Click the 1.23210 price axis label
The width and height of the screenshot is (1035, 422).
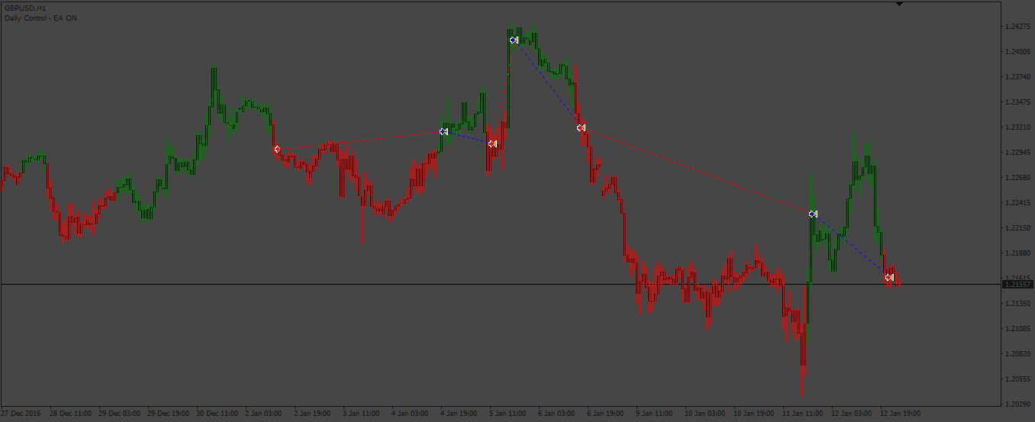coord(1017,127)
